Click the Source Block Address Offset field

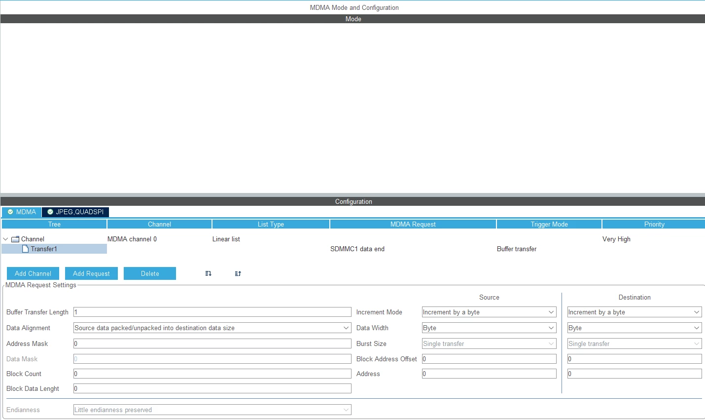(x=489, y=359)
